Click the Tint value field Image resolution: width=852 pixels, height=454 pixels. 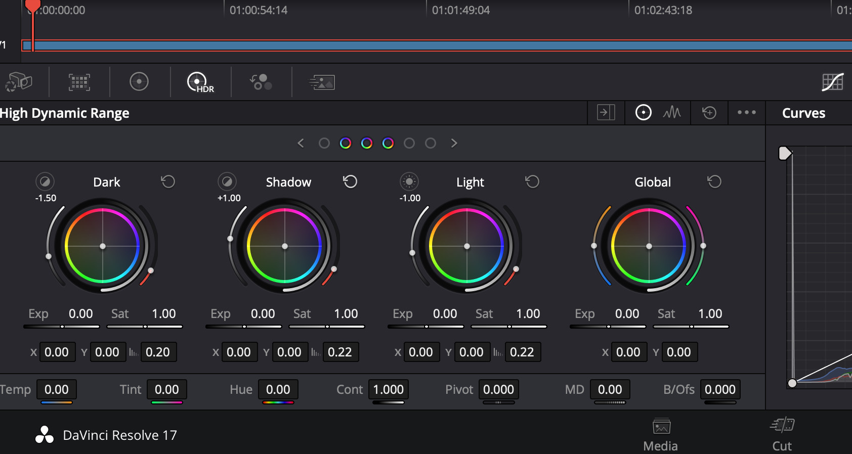click(x=167, y=389)
